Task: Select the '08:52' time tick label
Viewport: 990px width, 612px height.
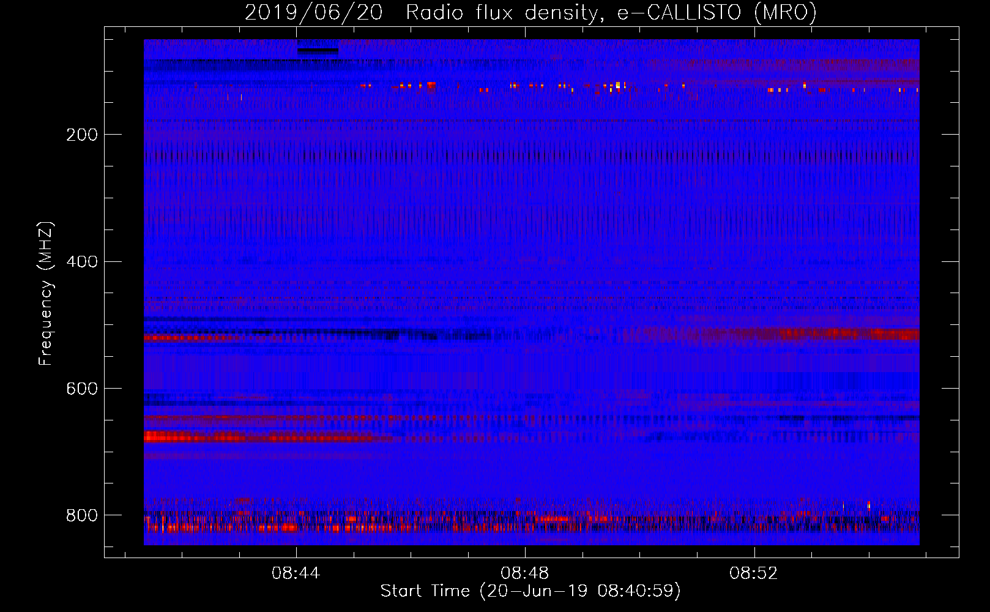Action: pos(754,573)
